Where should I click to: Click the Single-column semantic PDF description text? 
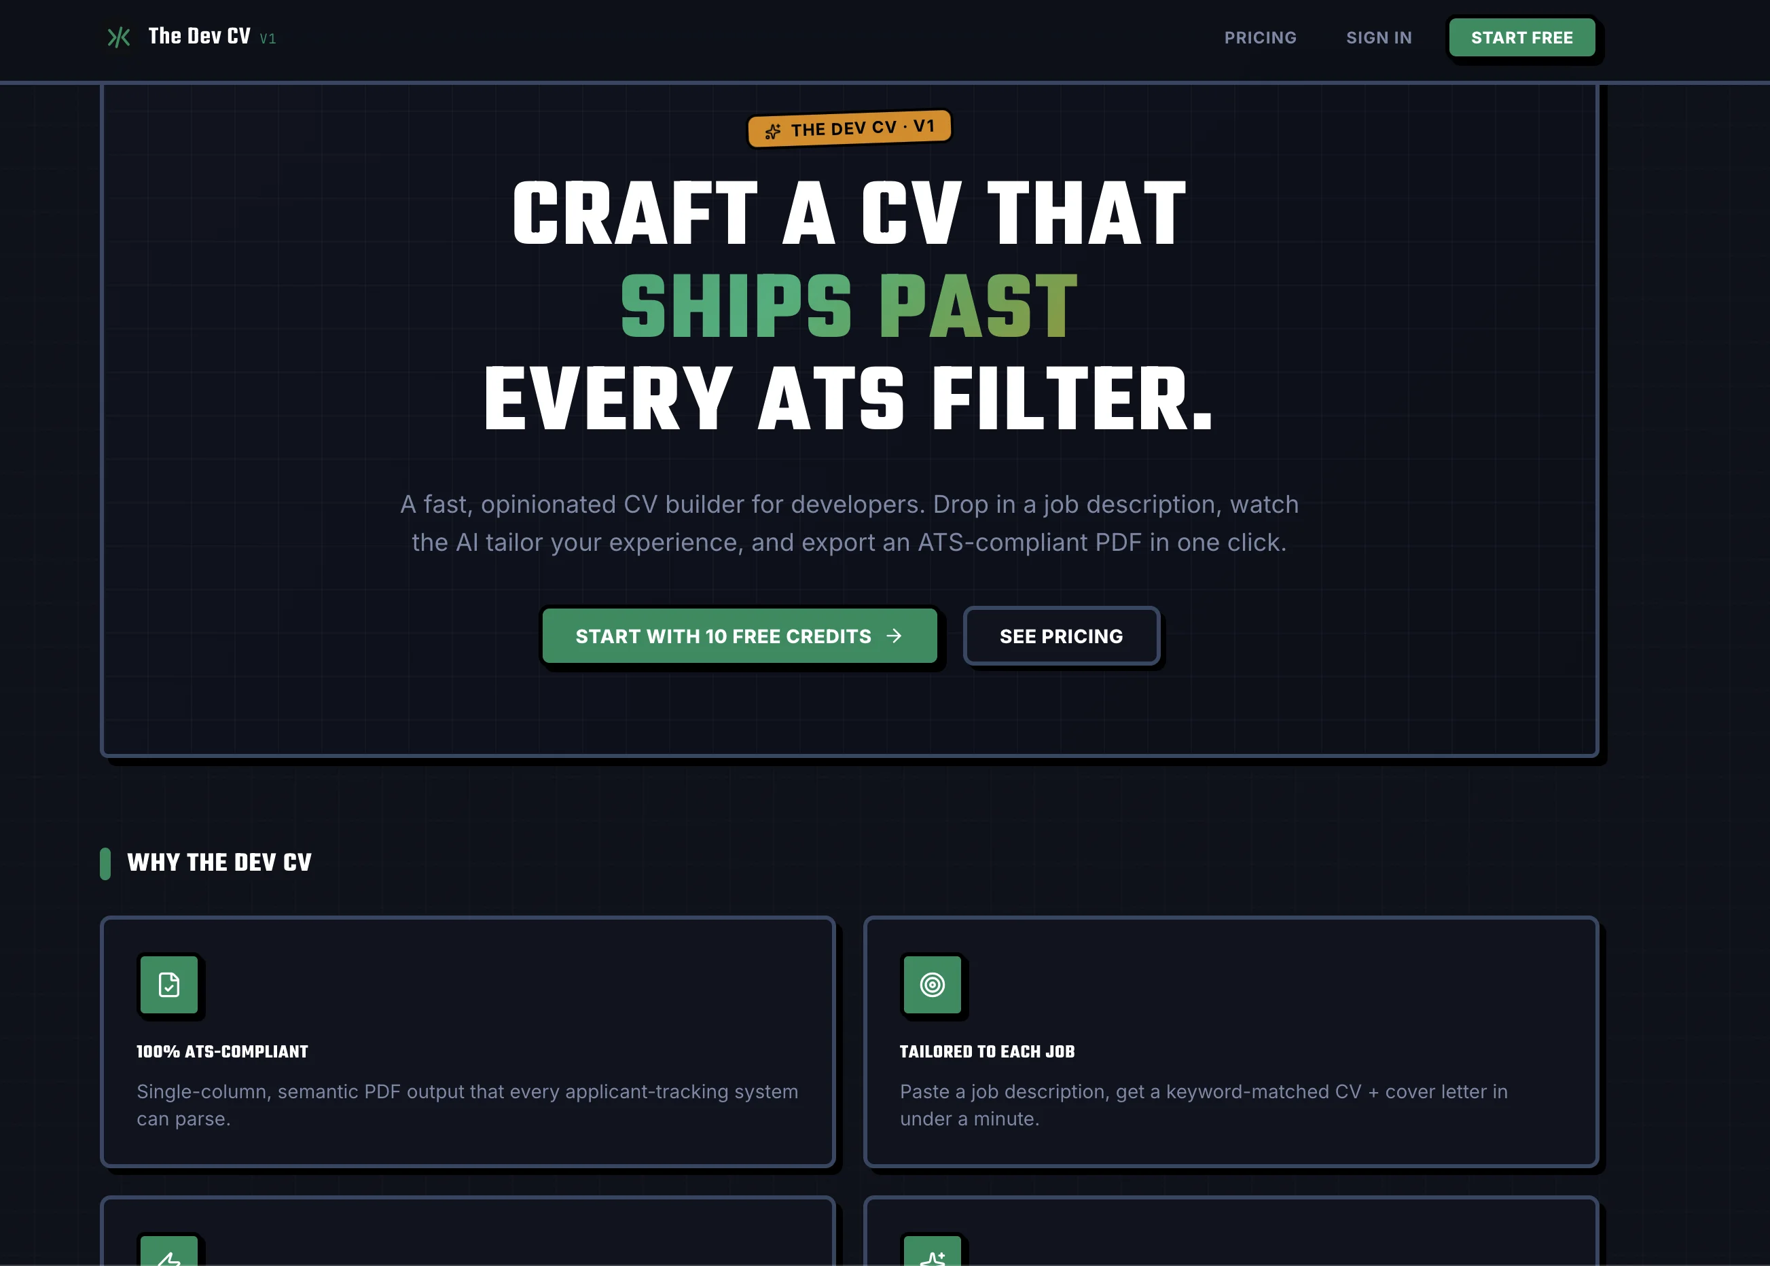(467, 1104)
